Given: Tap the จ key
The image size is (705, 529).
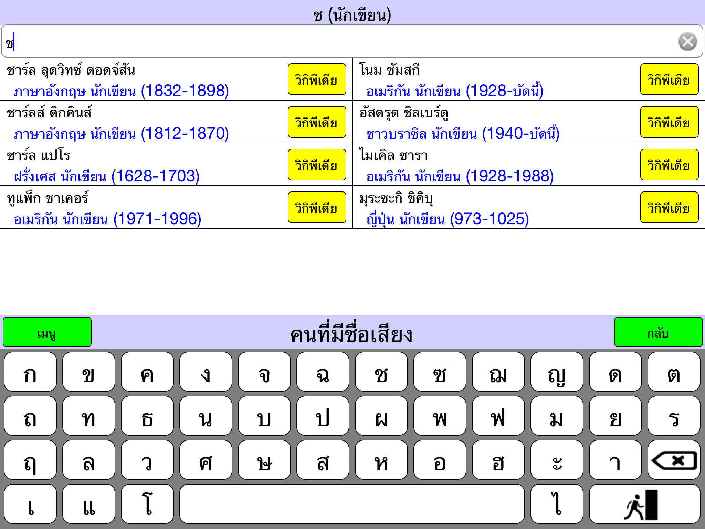Looking at the screenshot, I should point(264,372).
